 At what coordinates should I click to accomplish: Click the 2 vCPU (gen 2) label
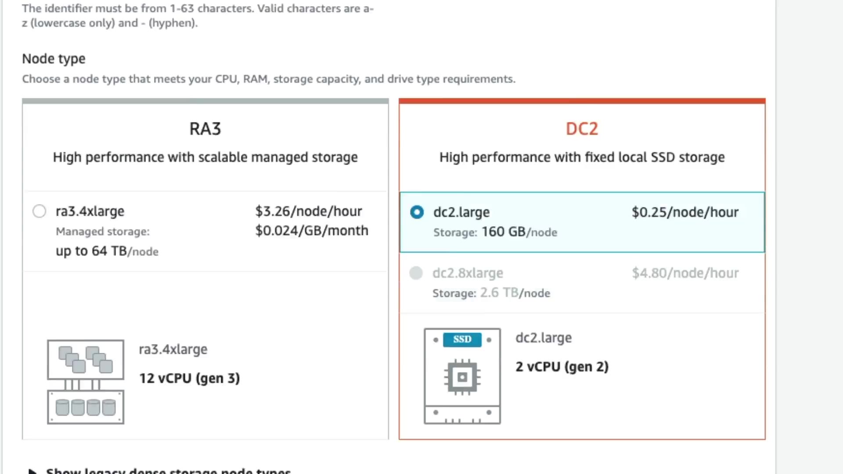[x=562, y=366]
